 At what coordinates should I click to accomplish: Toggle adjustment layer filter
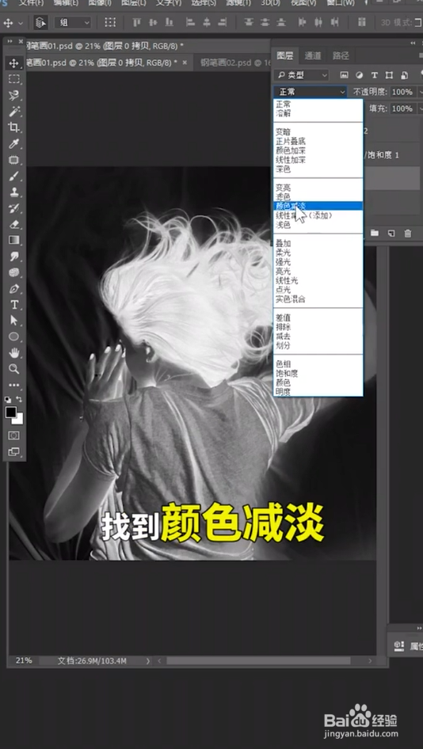click(359, 75)
